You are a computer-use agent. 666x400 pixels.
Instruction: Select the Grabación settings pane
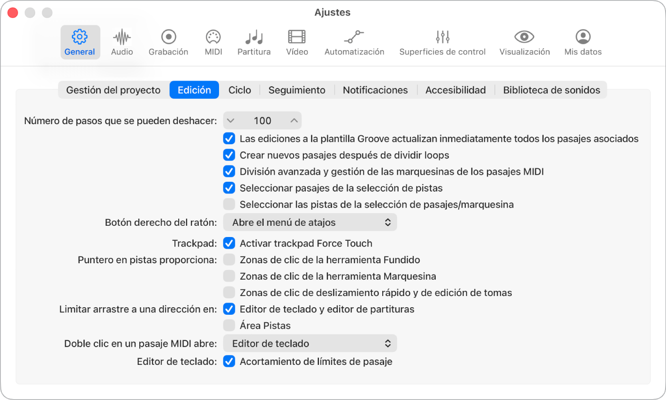coord(168,42)
